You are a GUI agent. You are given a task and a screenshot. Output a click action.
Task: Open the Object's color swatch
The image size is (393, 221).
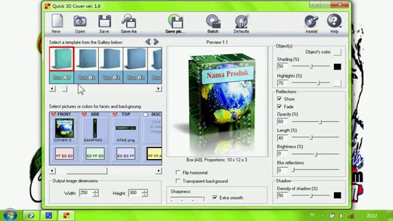click(x=337, y=52)
